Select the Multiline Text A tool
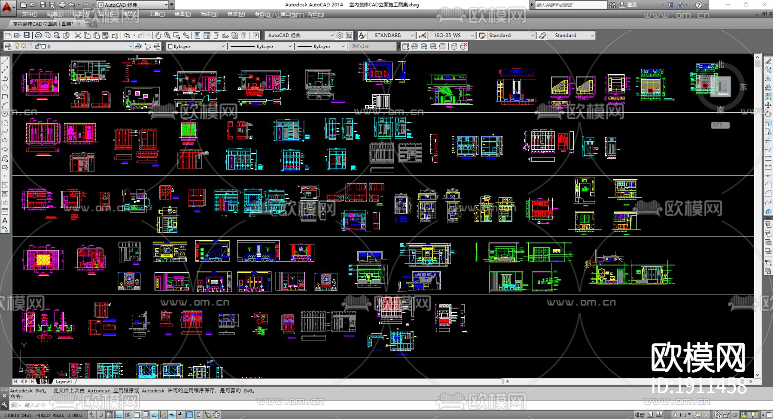The height and width of the screenshot is (419, 773). [x=5, y=220]
